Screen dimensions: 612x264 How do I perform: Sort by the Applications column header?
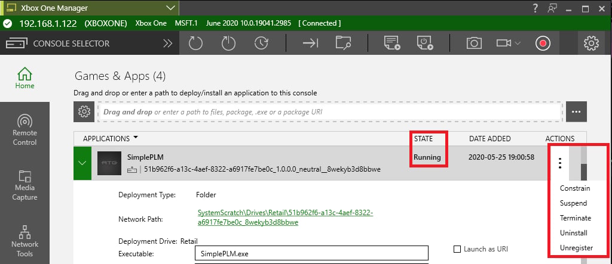pos(111,139)
